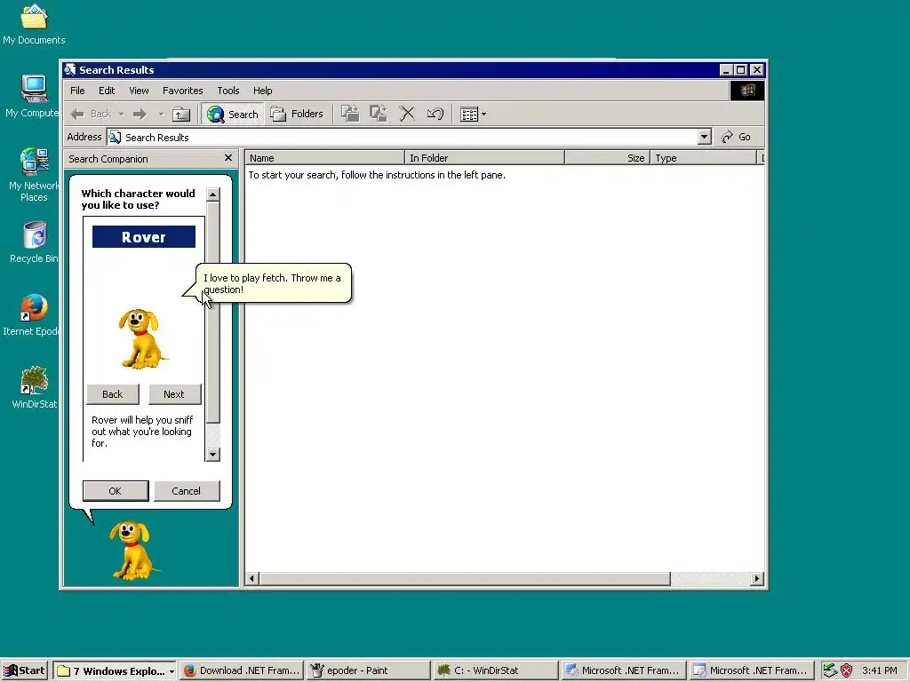Open the Edit menu

[107, 91]
